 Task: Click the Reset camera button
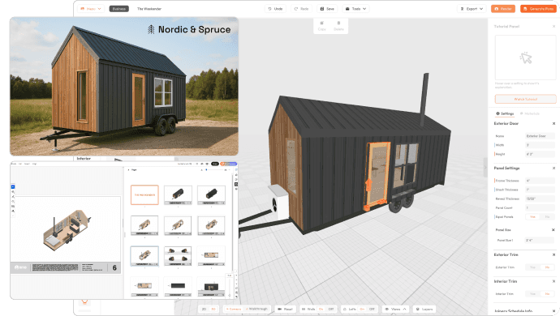click(286, 309)
